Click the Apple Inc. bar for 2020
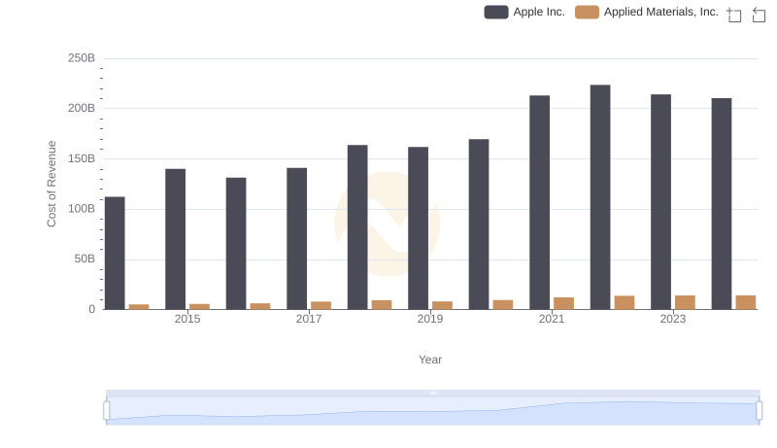777x448 pixels. (479, 224)
